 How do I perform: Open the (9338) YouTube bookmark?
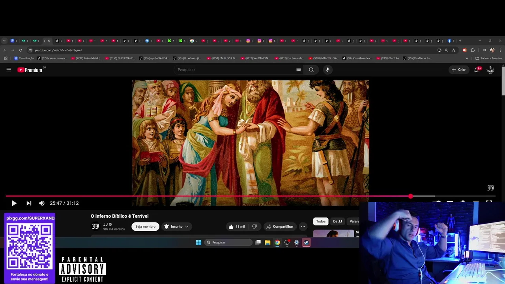coord(388,58)
